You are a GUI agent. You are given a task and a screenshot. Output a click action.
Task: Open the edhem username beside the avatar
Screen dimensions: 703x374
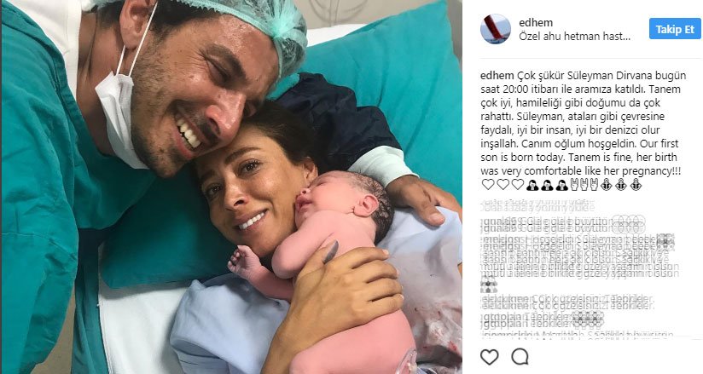coord(535,22)
